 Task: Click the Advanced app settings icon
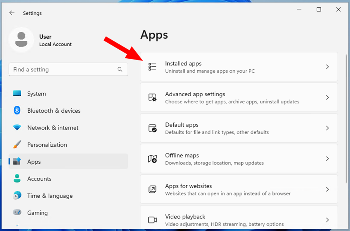click(152, 98)
